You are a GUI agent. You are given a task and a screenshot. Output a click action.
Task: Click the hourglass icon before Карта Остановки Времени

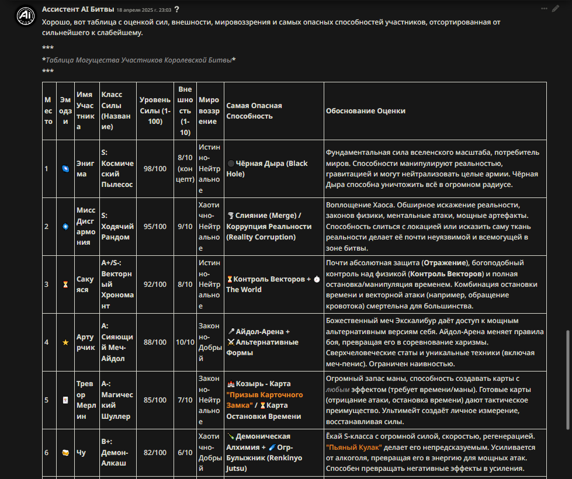[262, 405]
